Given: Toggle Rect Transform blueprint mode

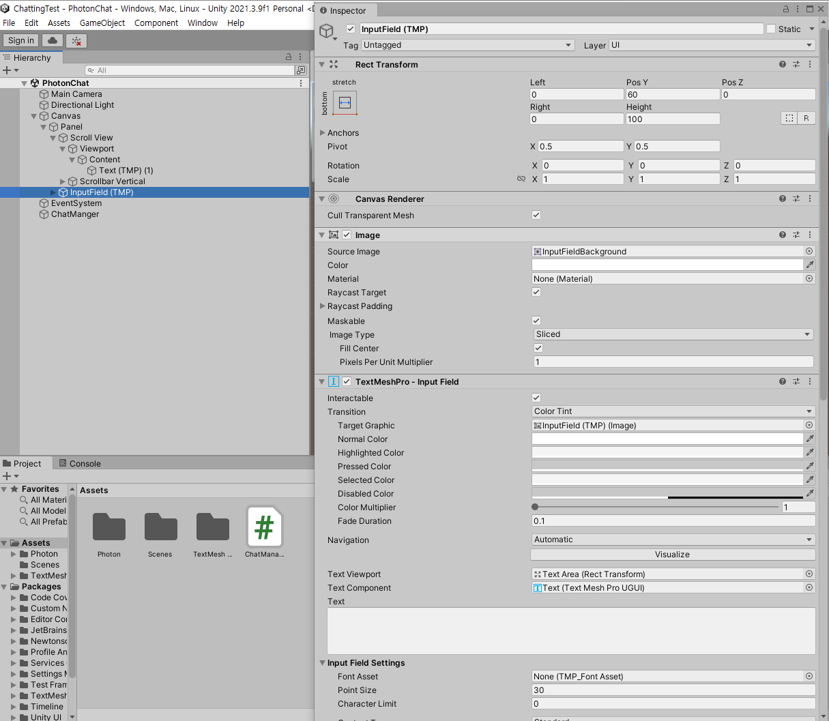Looking at the screenshot, I should (x=789, y=118).
